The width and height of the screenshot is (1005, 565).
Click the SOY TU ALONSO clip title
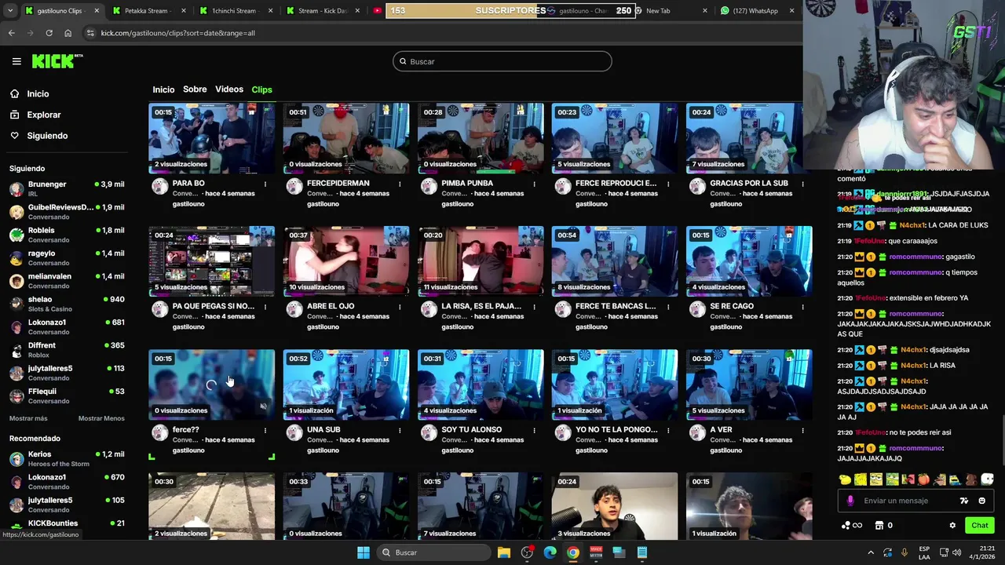point(471,430)
